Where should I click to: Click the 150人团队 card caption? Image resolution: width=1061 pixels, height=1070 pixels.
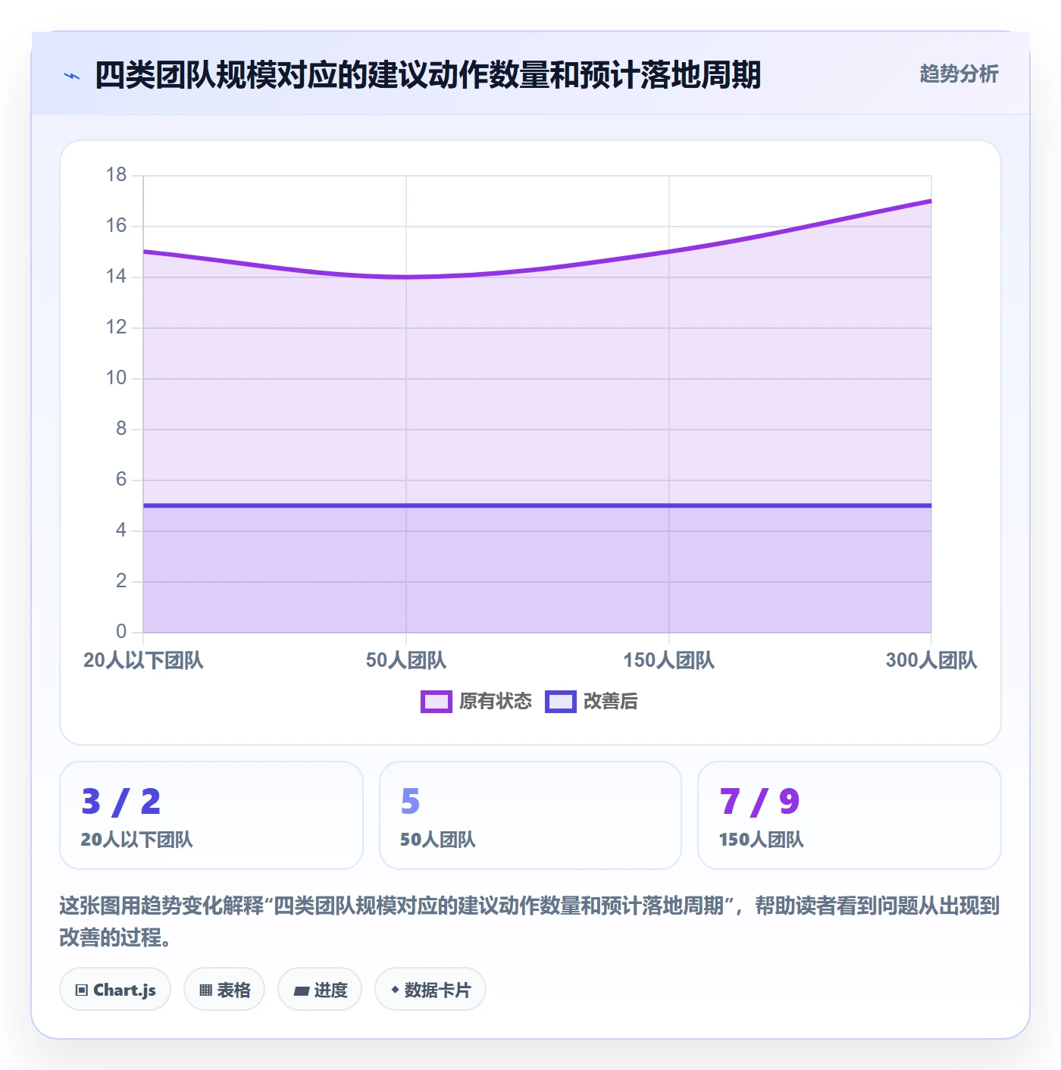tap(761, 840)
